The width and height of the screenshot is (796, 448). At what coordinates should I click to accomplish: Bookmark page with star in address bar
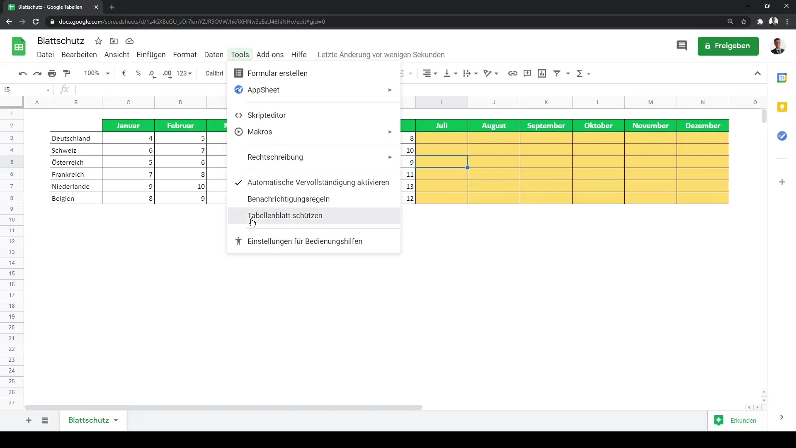click(x=744, y=22)
